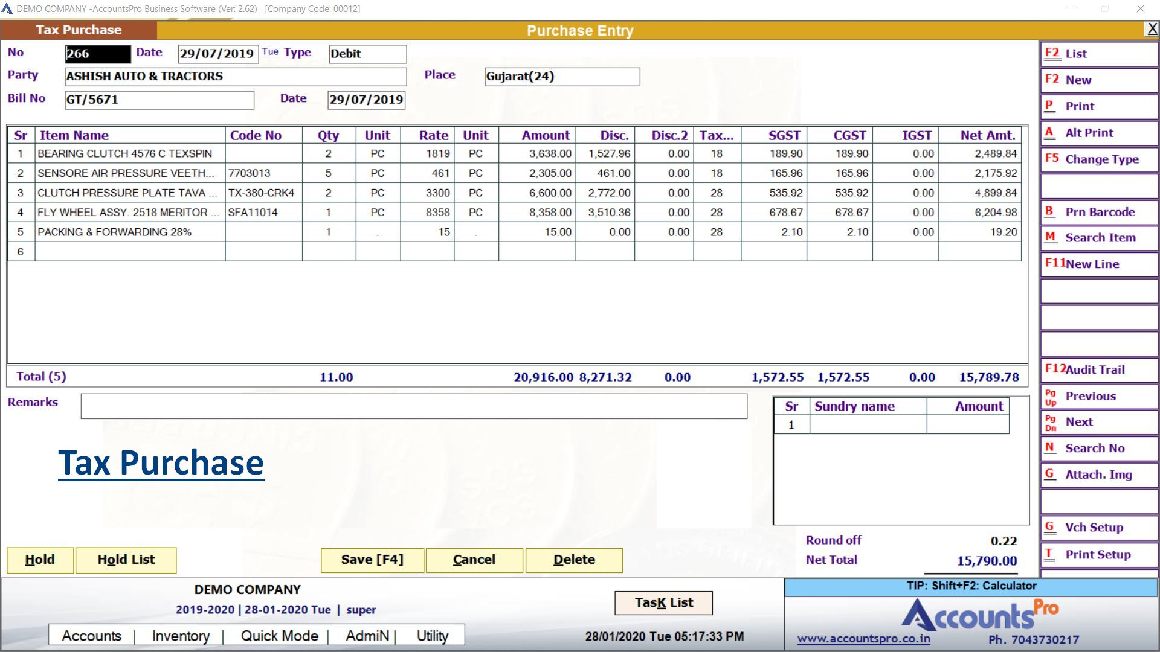1160x652 pixels.
Task: Visit the www.accountspro.co.in link
Action: (x=863, y=639)
